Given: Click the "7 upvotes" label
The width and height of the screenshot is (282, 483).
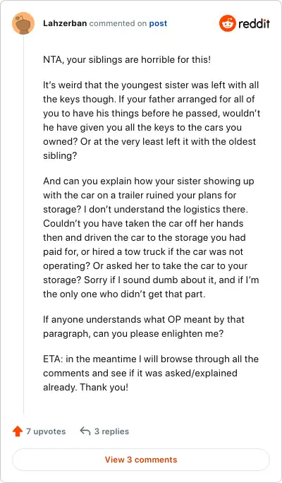Looking at the screenshot, I should coord(46,431).
